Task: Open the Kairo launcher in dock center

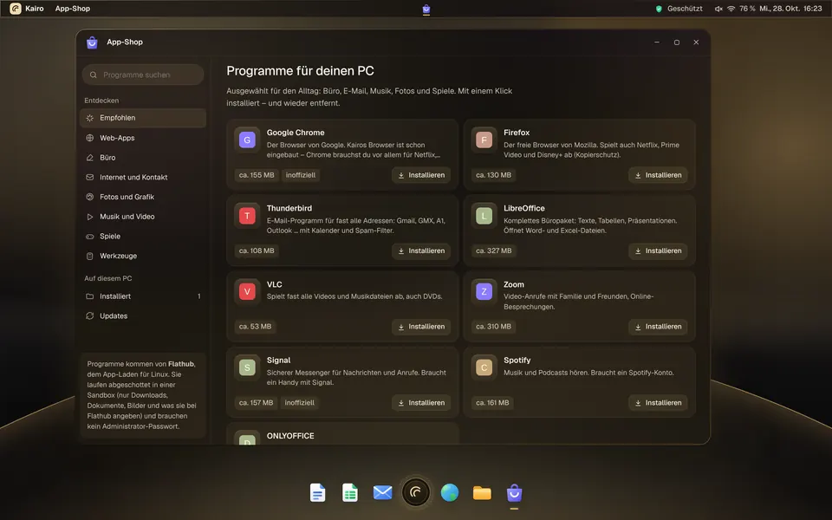Action: click(x=416, y=493)
